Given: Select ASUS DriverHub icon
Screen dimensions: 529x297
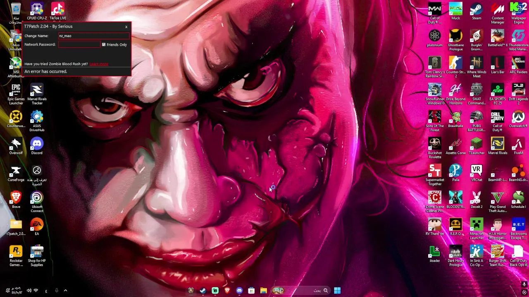Looking at the screenshot, I should pos(37,121).
